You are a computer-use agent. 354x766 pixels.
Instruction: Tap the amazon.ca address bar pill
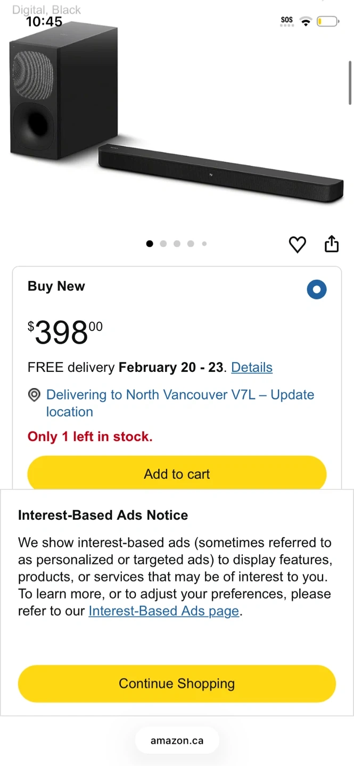pos(177,740)
